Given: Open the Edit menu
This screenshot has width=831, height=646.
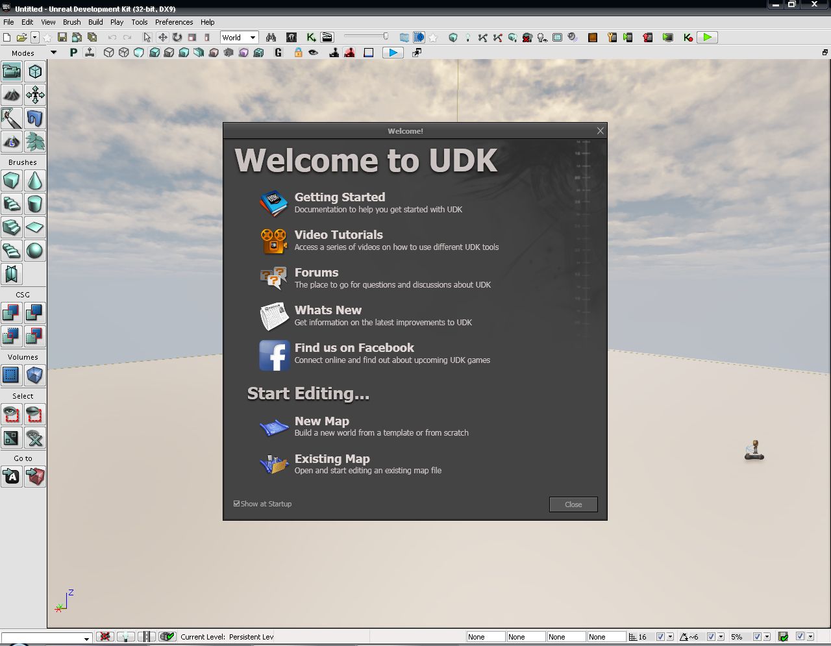Looking at the screenshot, I should click(x=27, y=22).
